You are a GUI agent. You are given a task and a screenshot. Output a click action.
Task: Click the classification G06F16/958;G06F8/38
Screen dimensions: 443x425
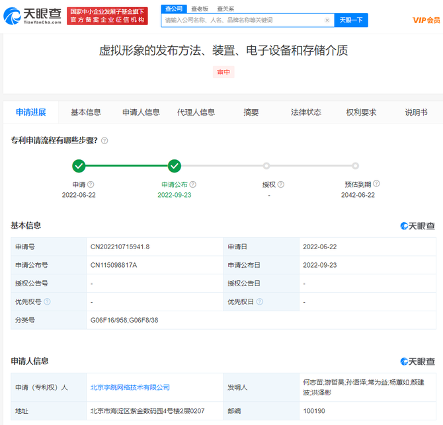124,320
